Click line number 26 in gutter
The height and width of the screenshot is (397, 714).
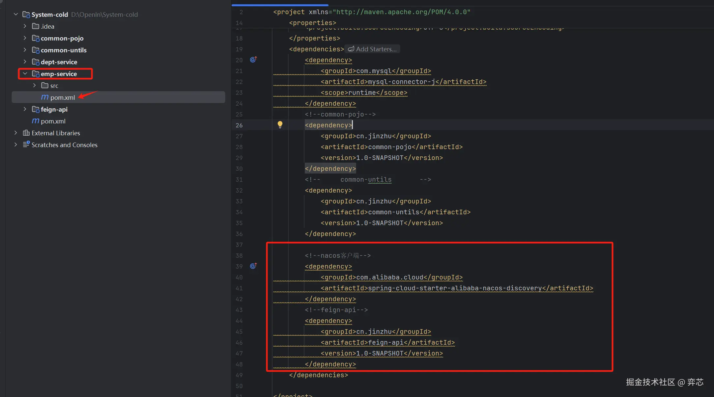click(x=239, y=125)
